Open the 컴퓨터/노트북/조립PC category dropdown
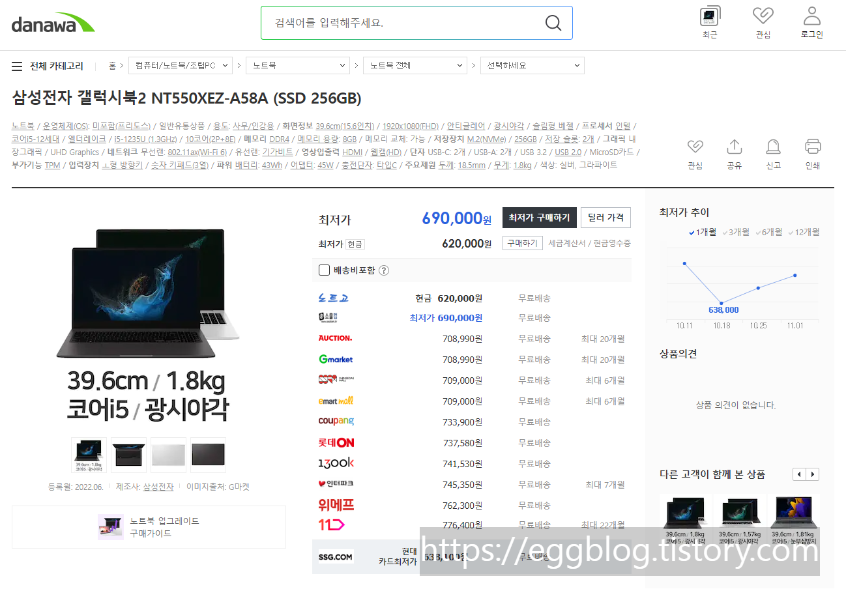The height and width of the screenshot is (602, 846). pyautogui.click(x=181, y=66)
